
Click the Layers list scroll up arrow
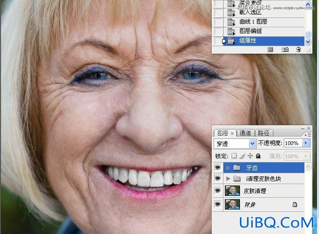[x=308, y=167]
